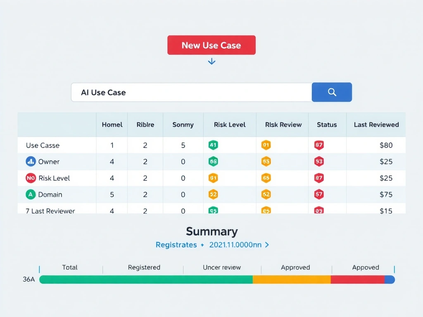Click the green segment of summary bar
423x317 pixels.
pos(146,279)
